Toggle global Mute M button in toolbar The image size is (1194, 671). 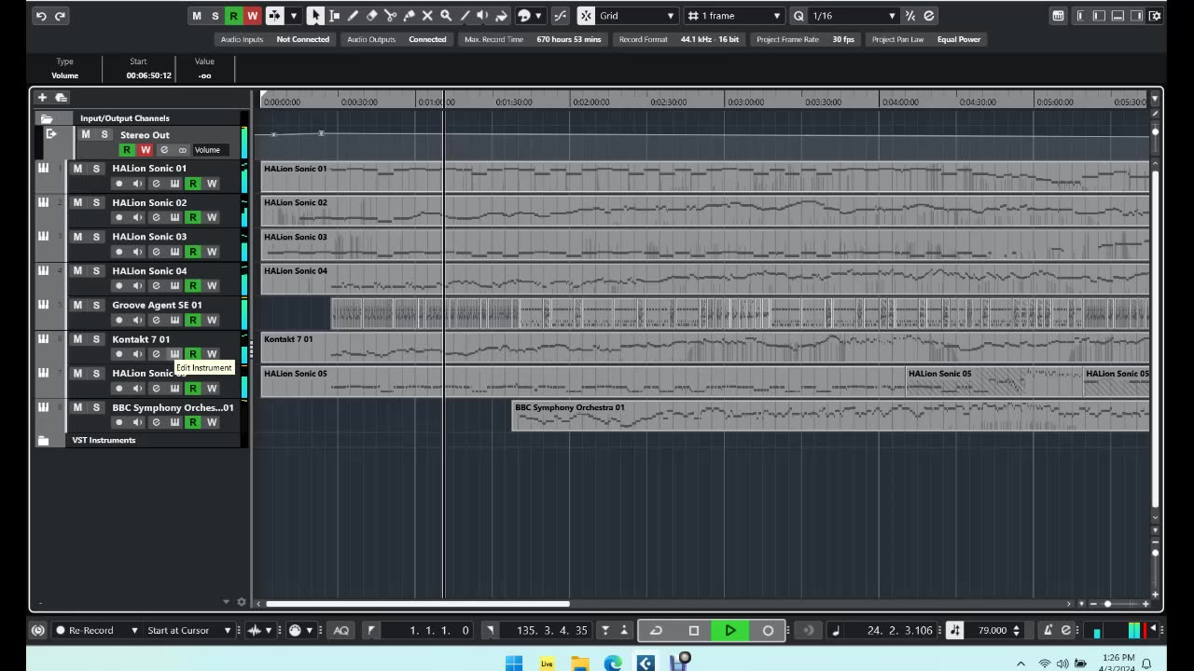click(196, 16)
